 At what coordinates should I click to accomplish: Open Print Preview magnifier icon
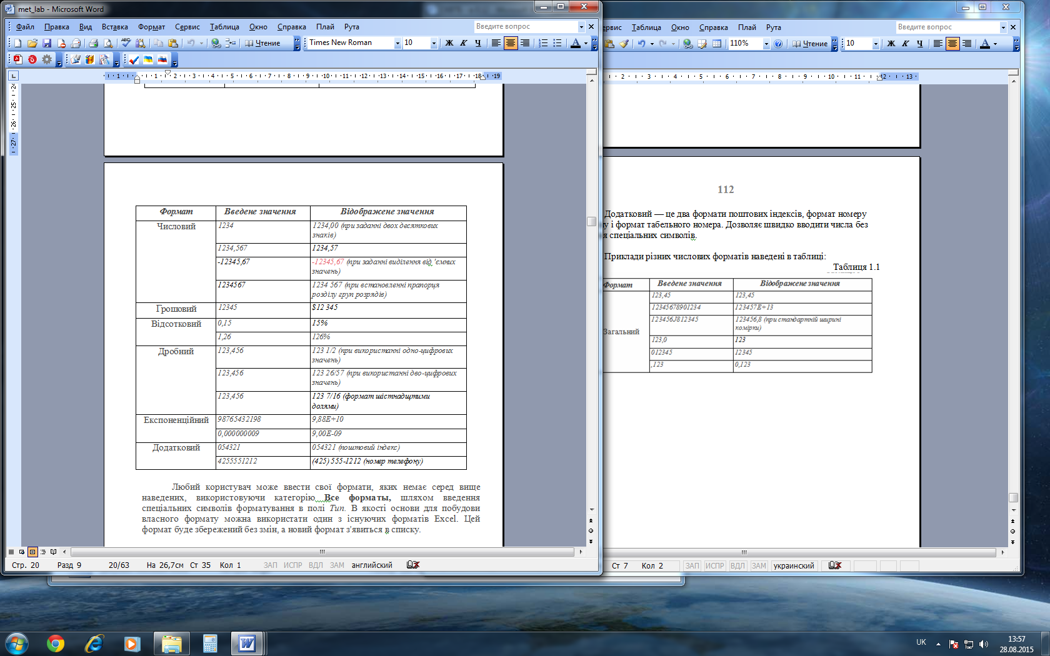coord(108,43)
